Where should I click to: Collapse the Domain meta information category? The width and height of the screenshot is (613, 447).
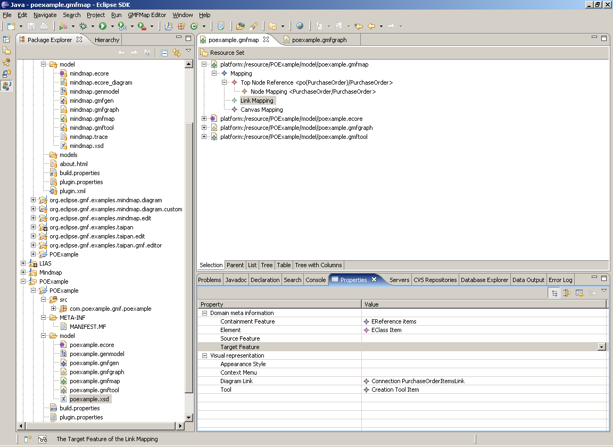pos(204,313)
